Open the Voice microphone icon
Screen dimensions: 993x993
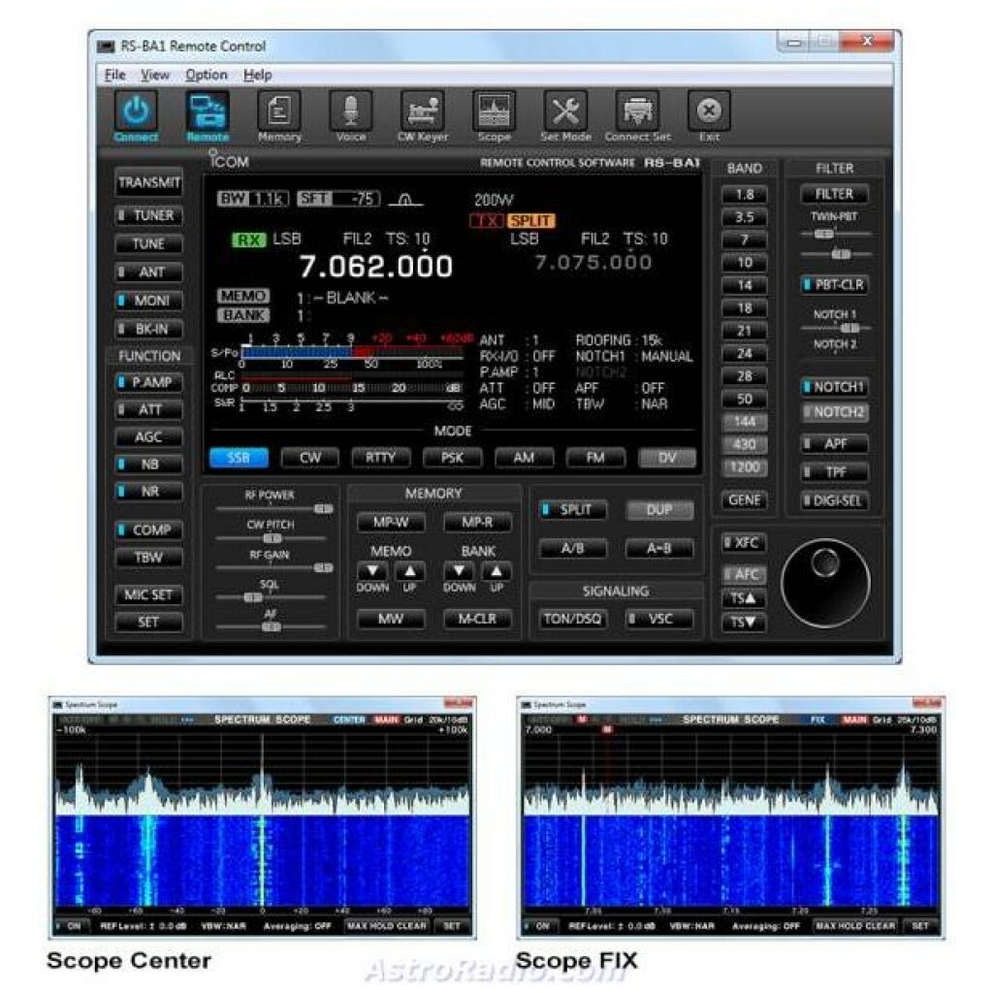(x=351, y=112)
